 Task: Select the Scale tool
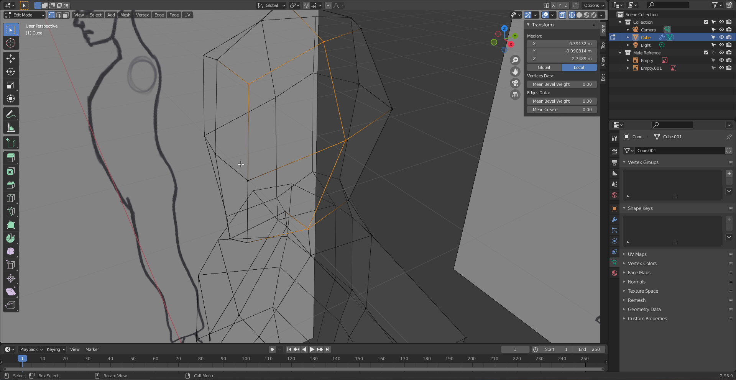11,85
